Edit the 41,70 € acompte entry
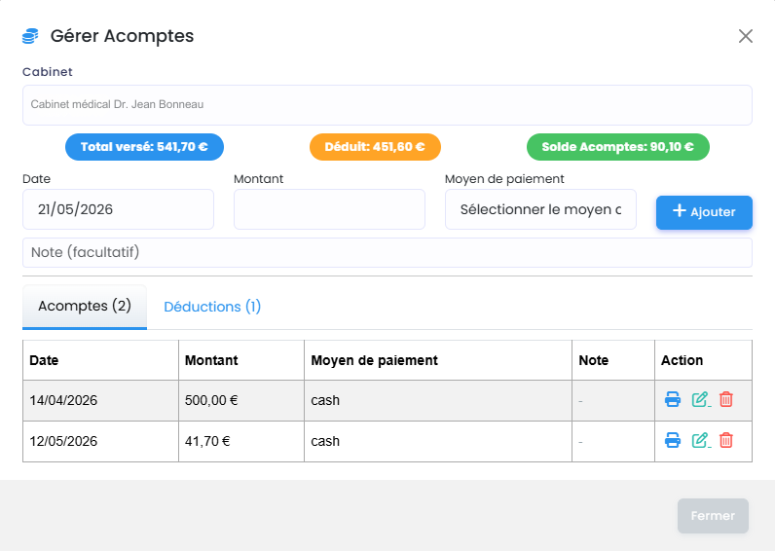The image size is (775, 551). [x=700, y=440]
